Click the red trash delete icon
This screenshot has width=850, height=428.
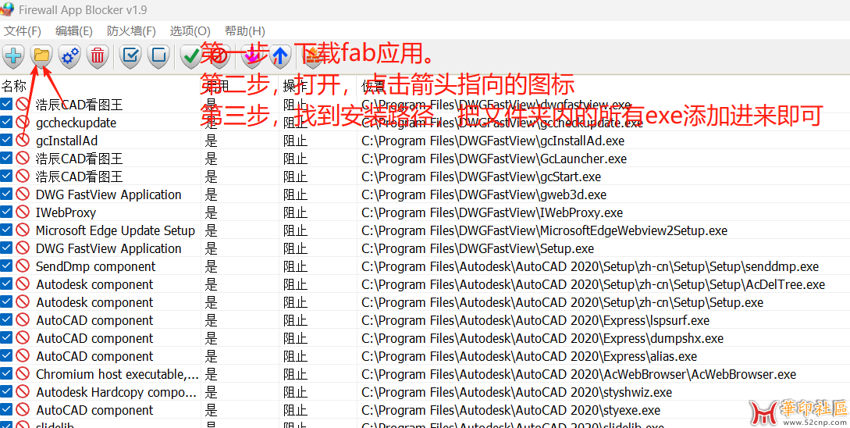(98, 55)
